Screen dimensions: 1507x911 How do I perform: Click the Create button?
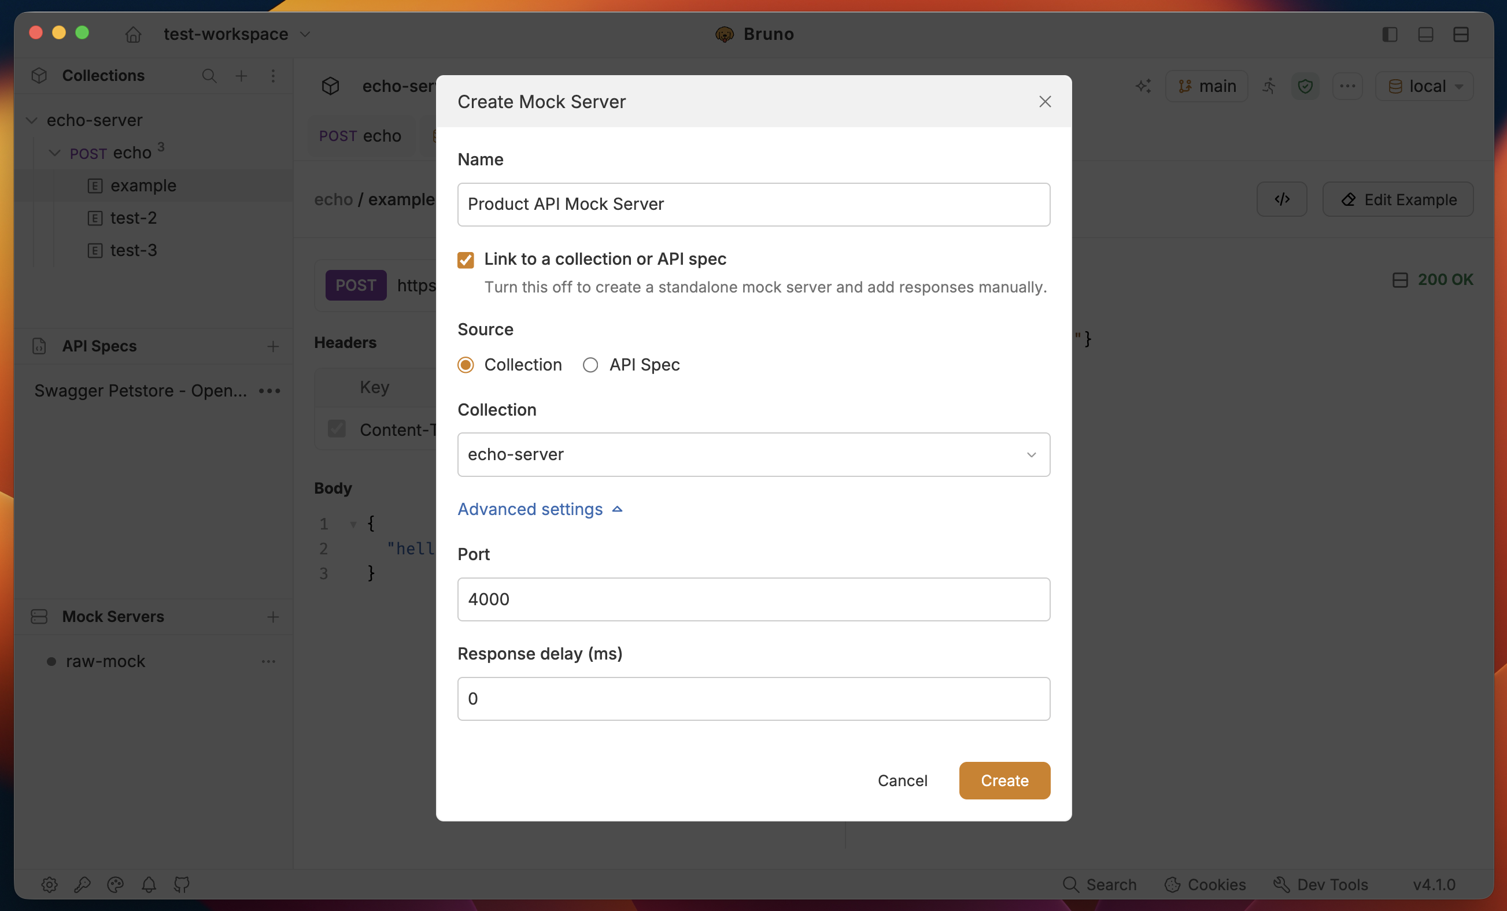tap(1004, 780)
